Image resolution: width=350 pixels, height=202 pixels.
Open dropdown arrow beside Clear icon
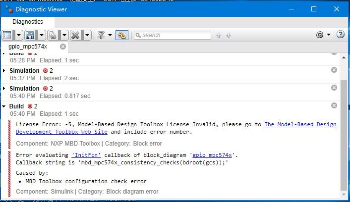(x=87, y=35)
